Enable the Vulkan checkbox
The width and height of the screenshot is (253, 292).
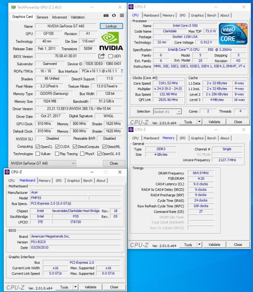[x=38, y=154]
